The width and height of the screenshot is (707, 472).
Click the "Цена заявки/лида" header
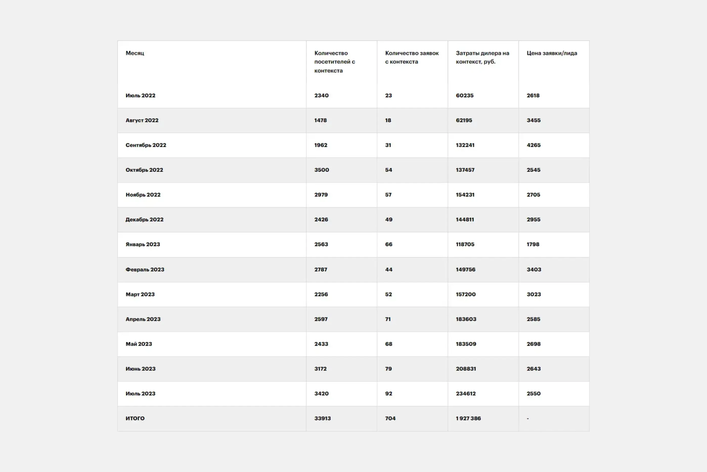[x=551, y=53]
